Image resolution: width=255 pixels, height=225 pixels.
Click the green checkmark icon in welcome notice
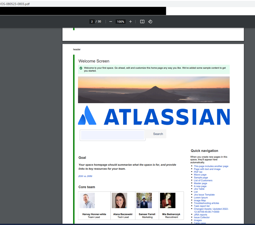[x=81, y=68]
